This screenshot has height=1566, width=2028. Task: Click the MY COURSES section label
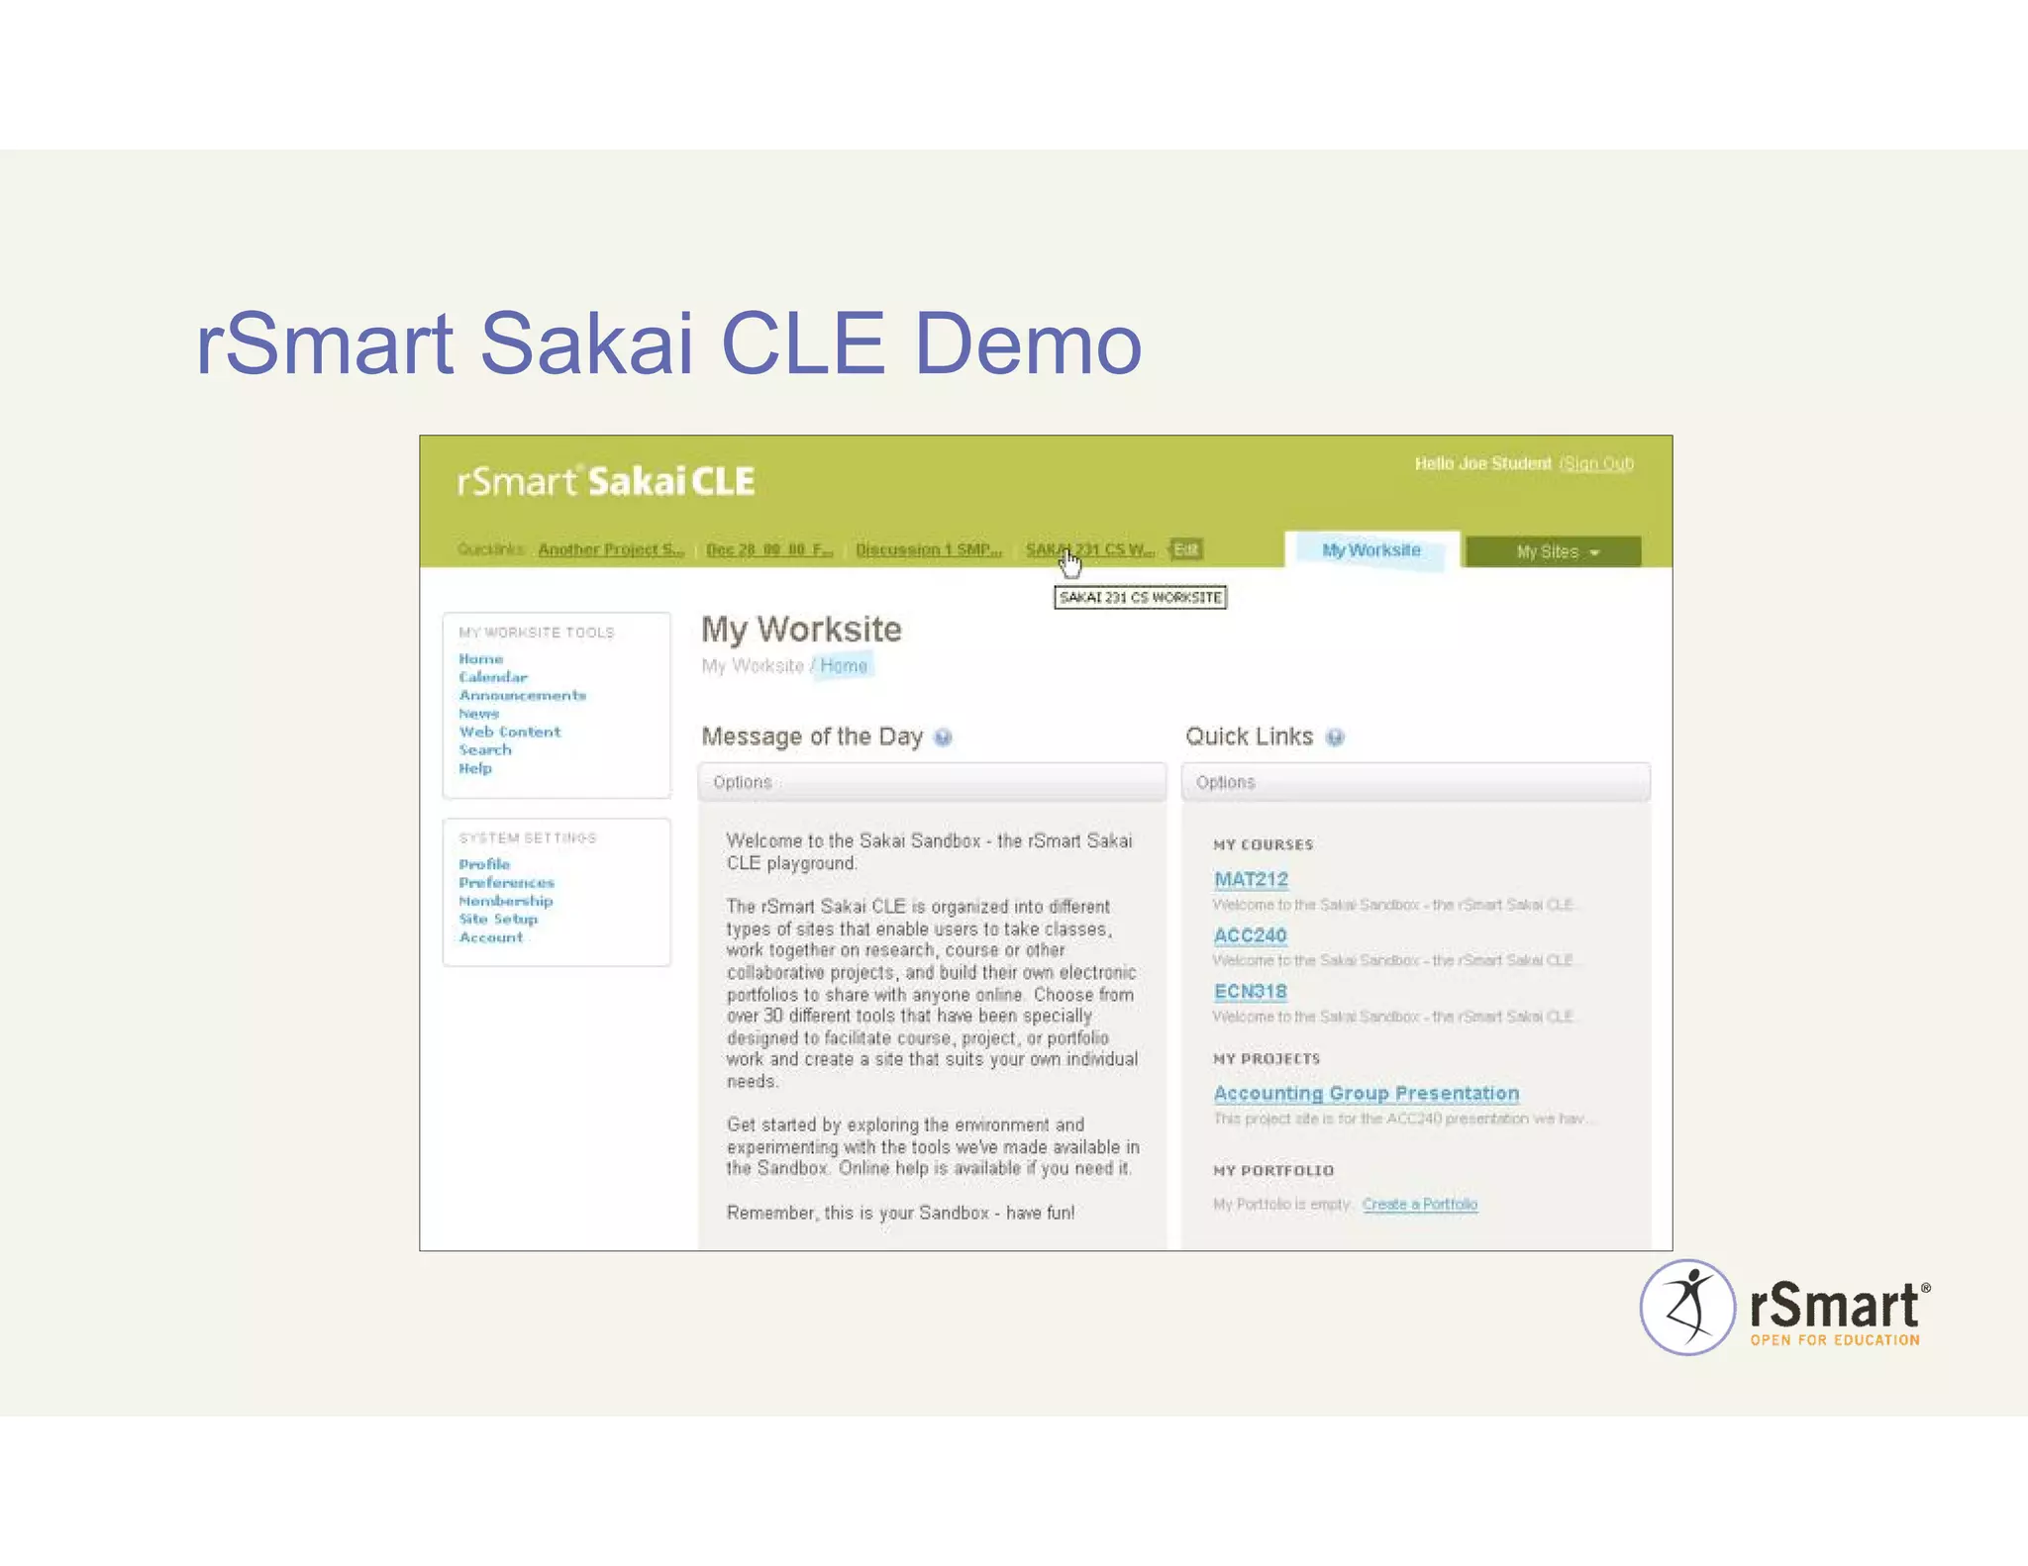coord(1264,845)
